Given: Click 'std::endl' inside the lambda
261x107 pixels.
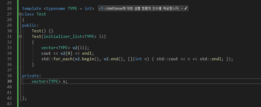Looking at the screenshot, I should tap(210, 59).
